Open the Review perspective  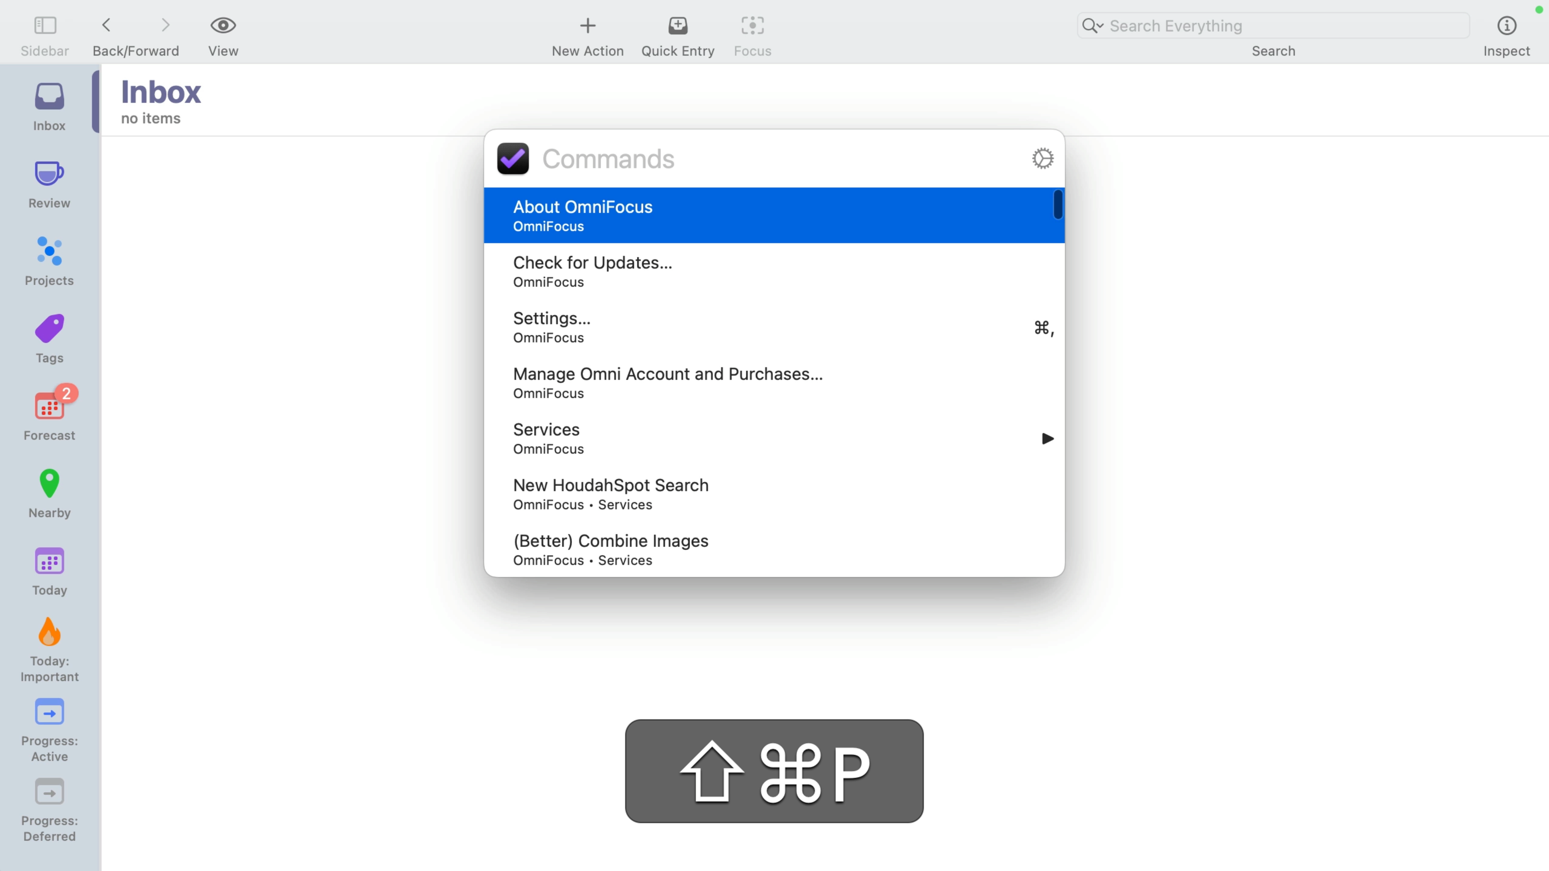49,185
